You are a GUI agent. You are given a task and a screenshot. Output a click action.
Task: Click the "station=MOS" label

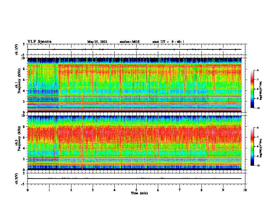click(x=130, y=42)
